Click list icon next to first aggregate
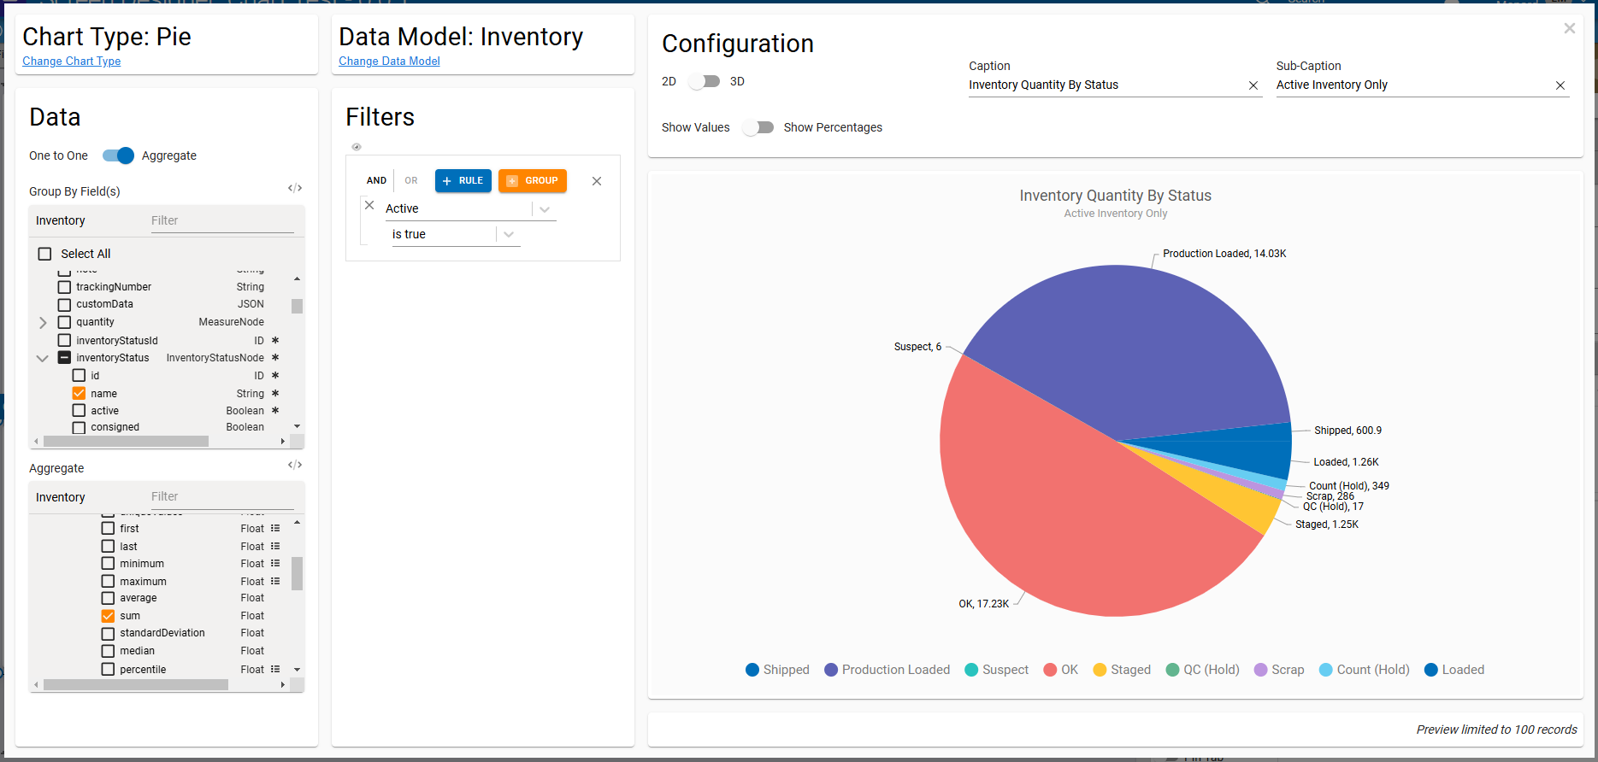Screen dimensions: 1598x762 [275, 528]
